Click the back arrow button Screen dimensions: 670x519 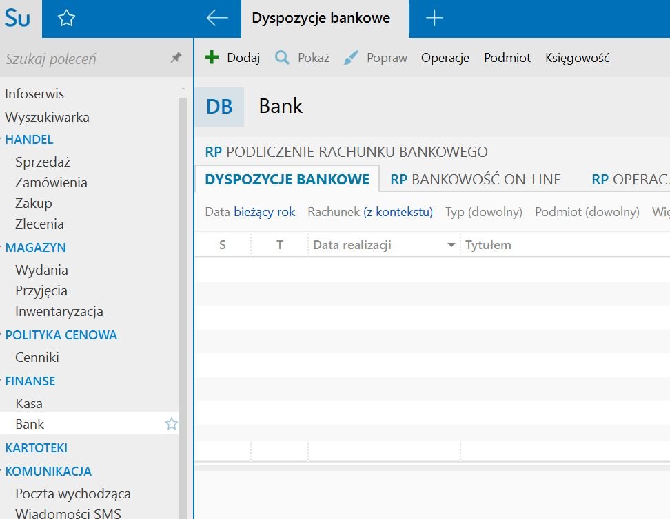[217, 19]
